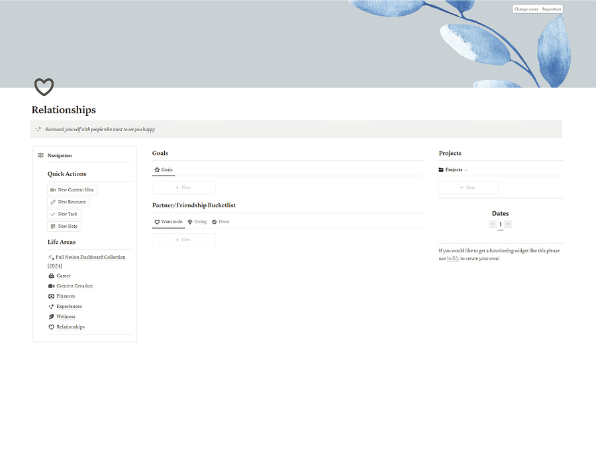Image resolution: width=596 pixels, height=455 pixels.
Task: Click the Projects section heading
Action: [x=450, y=153]
